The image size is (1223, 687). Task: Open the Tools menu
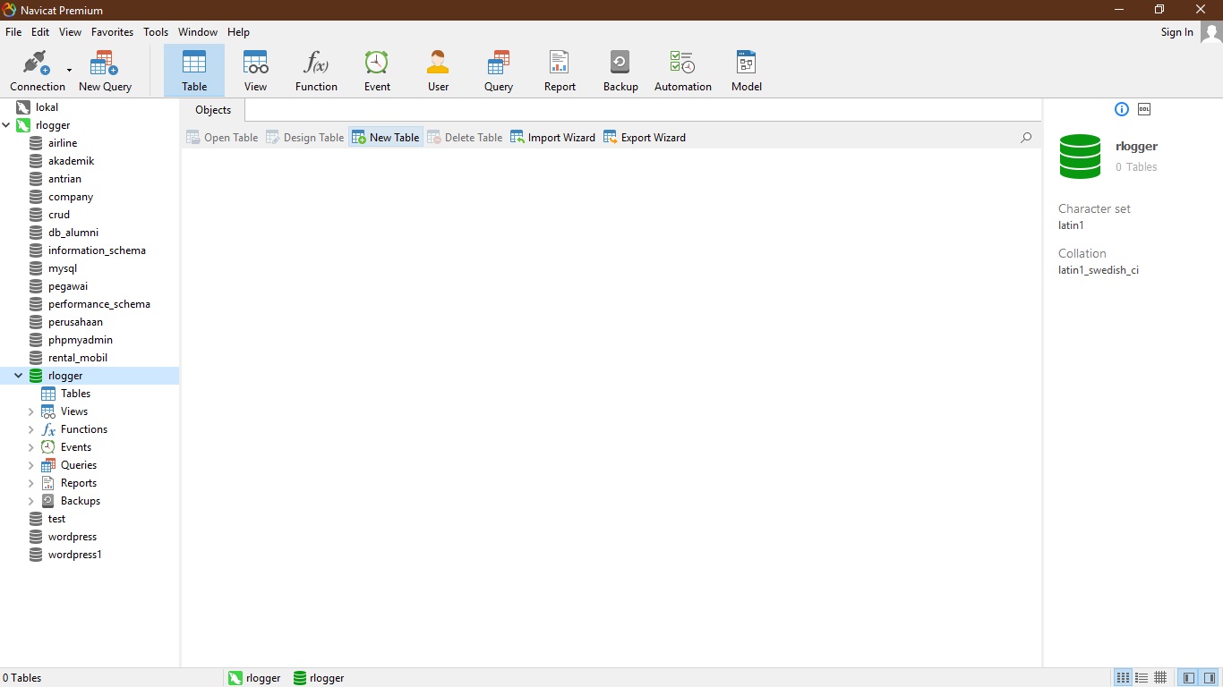[156, 31]
